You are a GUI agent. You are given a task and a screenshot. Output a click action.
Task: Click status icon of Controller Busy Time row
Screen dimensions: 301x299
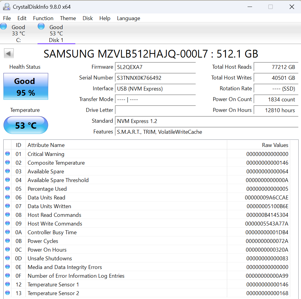coord(8,232)
